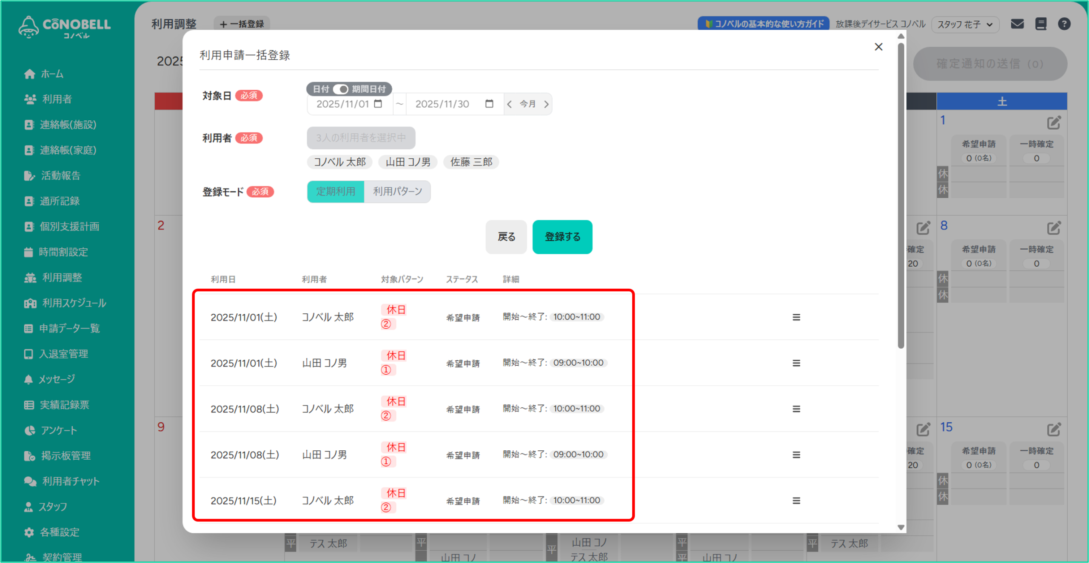Open the 3人の利用者を選択中 user selector
The image size is (1089, 563).
[361, 138]
